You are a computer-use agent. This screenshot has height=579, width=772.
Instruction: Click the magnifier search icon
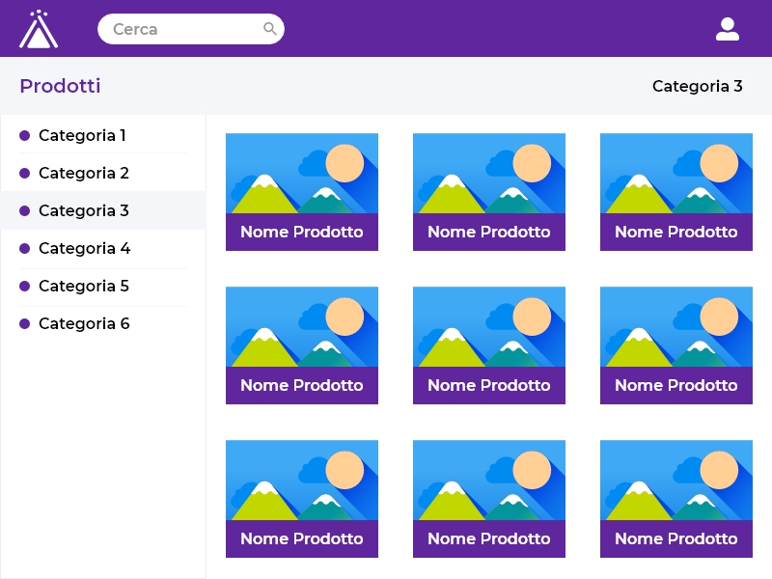coord(270,29)
